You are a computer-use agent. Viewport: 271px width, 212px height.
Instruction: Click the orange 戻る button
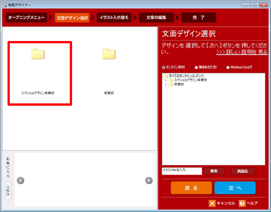coord(191,188)
